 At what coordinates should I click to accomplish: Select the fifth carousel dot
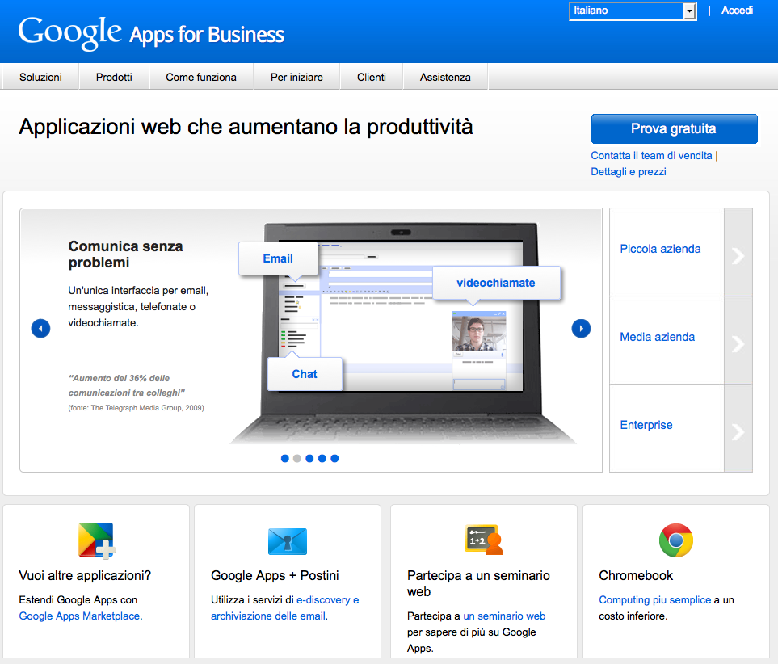[334, 459]
